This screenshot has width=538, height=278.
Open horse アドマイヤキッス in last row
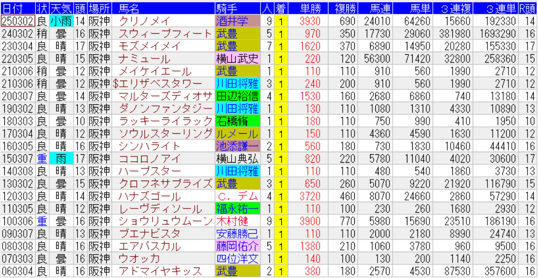160,271
